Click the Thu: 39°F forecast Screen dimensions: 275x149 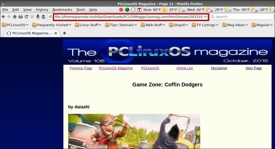(x=241, y=10)
